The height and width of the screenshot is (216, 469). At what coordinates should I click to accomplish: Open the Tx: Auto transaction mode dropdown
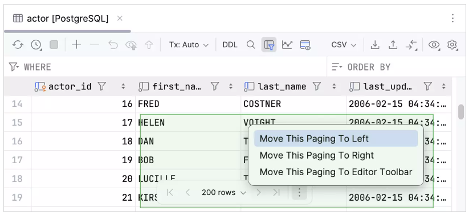(189, 45)
